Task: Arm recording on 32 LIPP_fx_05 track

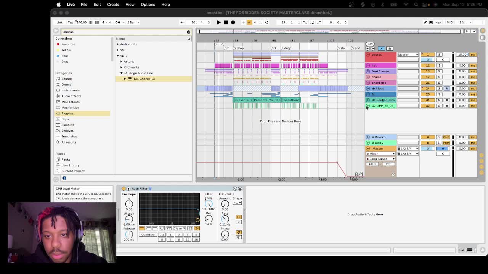Action: click(447, 106)
